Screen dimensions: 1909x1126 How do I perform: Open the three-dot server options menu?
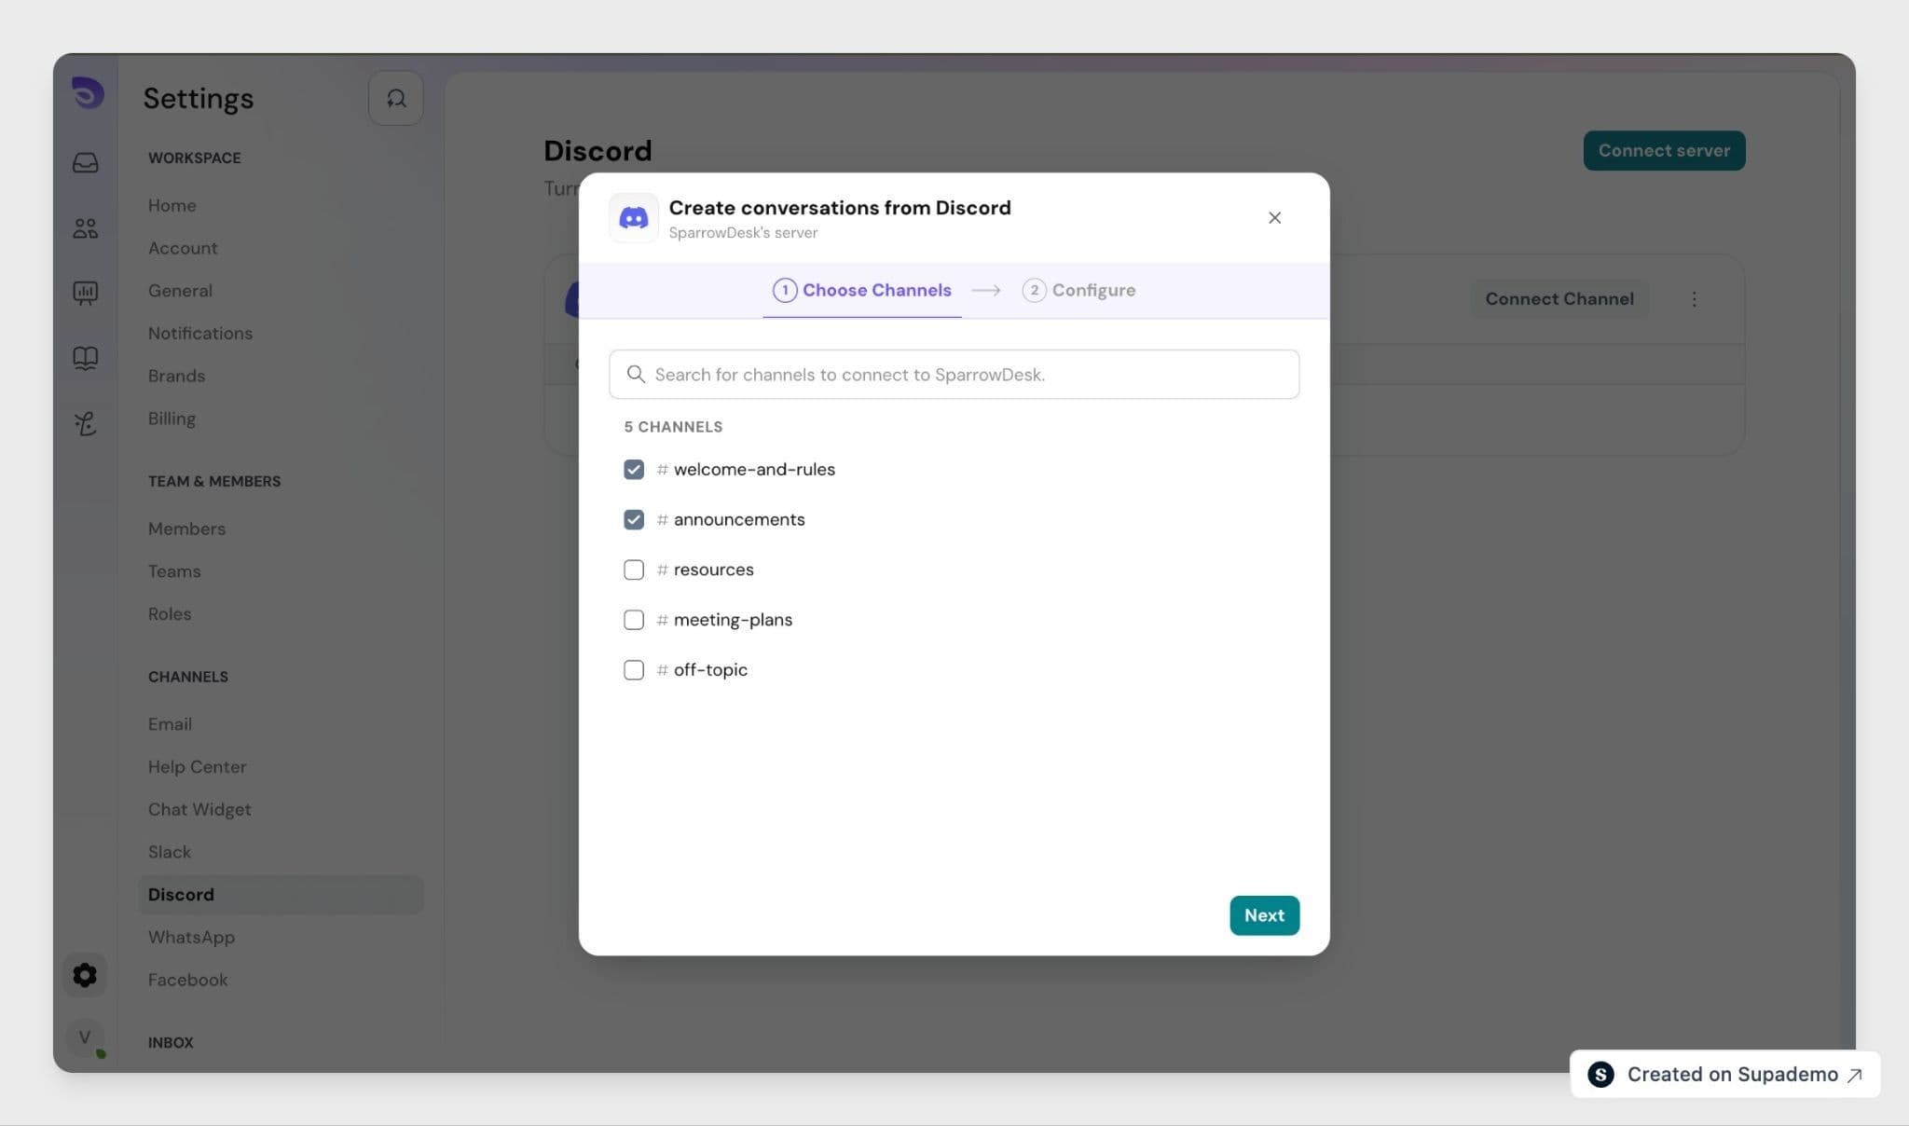pyautogui.click(x=1695, y=299)
